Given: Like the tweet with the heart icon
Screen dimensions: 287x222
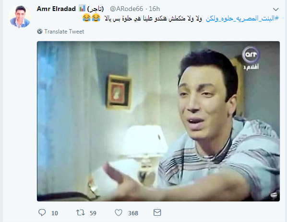Looking at the screenshot, I should pyautogui.click(x=119, y=212).
